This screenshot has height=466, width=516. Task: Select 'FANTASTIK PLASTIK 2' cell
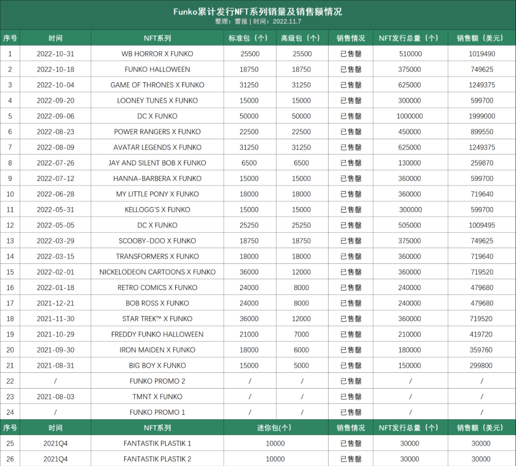(157, 459)
